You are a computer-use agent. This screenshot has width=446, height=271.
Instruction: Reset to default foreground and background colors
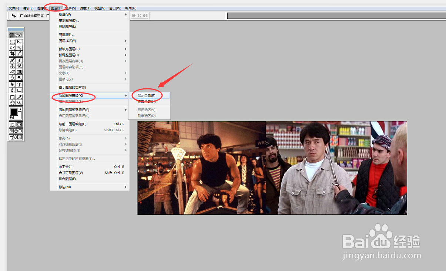[x=11, y=118]
